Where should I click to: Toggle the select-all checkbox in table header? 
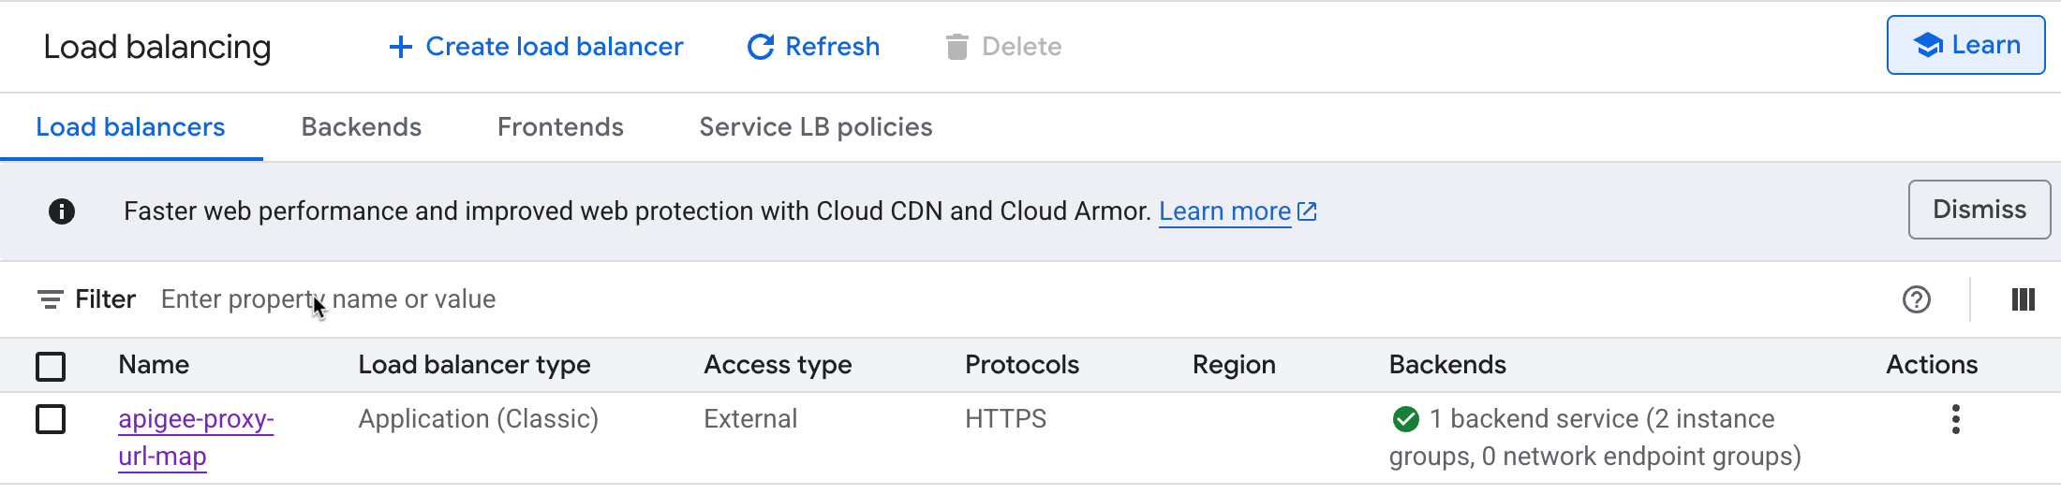(x=51, y=366)
